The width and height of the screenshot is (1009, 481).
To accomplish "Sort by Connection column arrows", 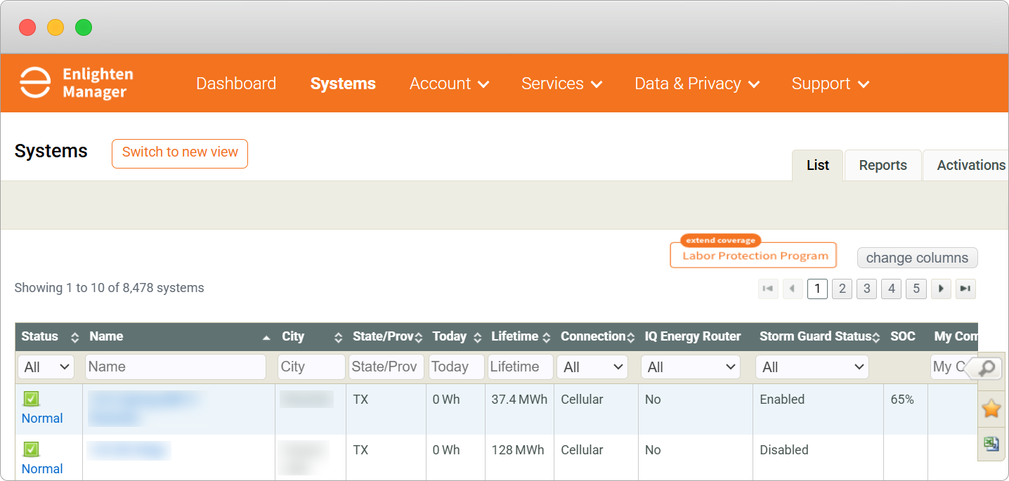I will pos(630,337).
